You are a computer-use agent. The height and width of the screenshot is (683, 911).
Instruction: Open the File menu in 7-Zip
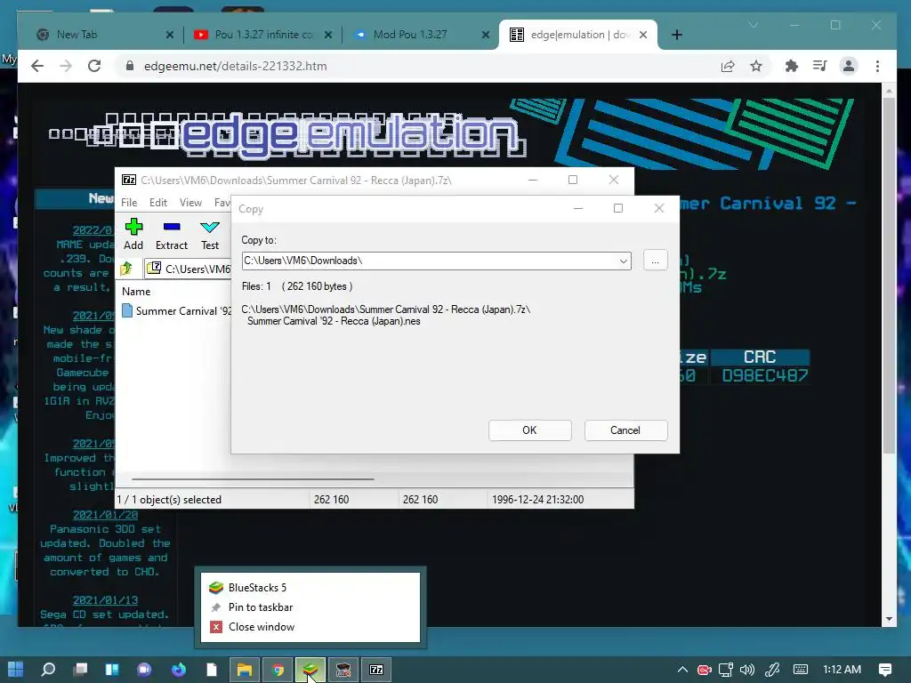[129, 202]
